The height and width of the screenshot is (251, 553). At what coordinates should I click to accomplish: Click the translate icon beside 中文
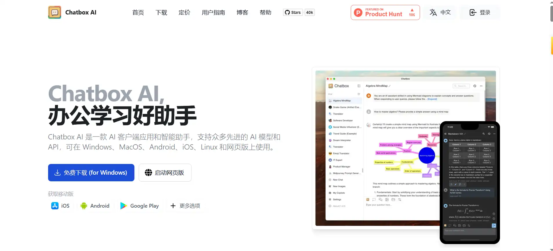pyautogui.click(x=433, y=12)
